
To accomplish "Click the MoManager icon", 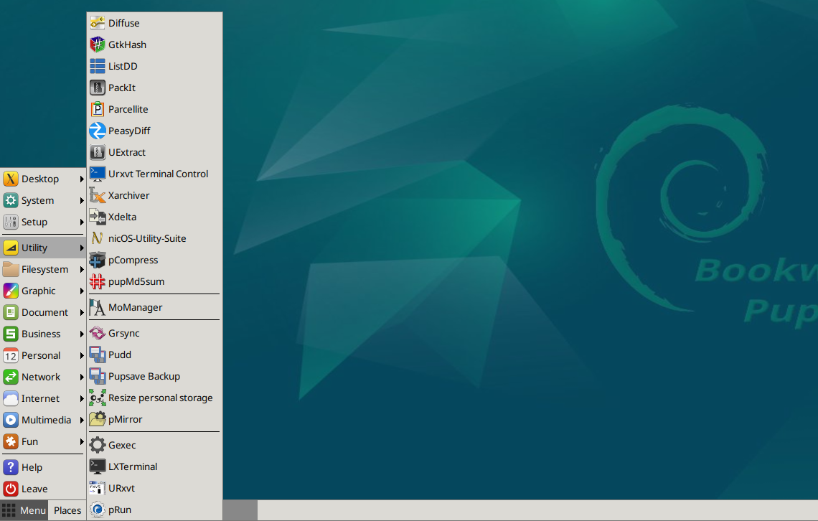I will point(98,307).
